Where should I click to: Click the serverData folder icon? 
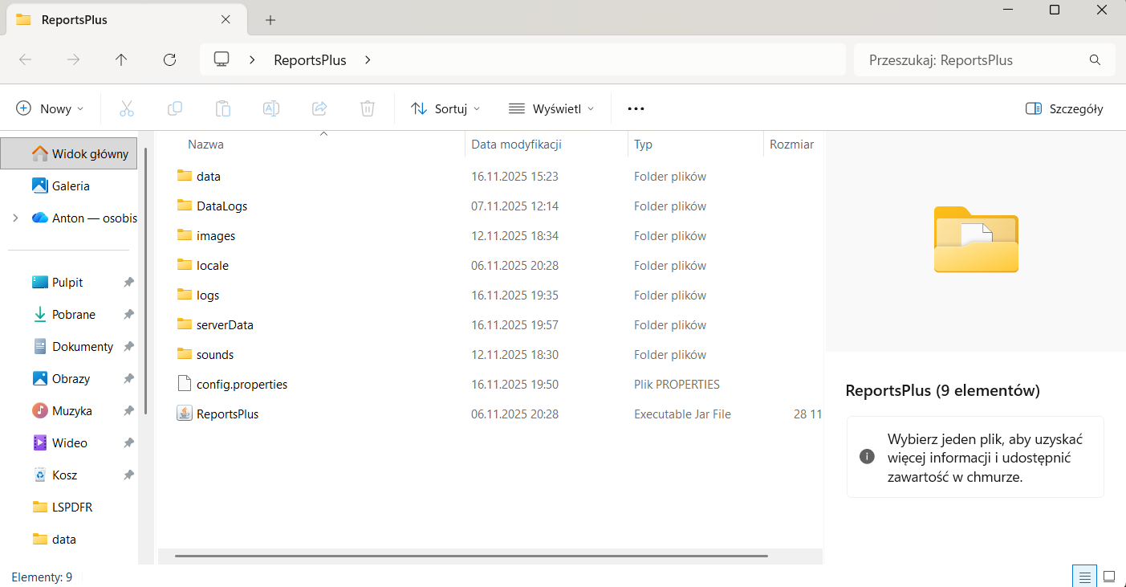click(185, 324)
